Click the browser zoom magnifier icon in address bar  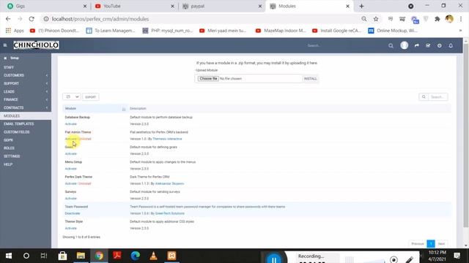click(364, 19)
